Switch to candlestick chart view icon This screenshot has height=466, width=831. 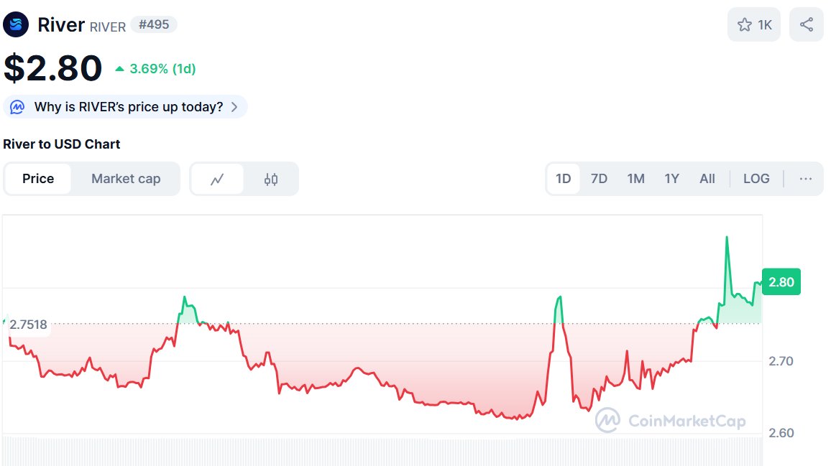pyautogui.click(x=271, y=179)
